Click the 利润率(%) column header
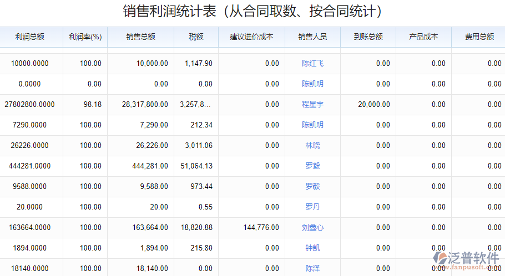Image resolution: width=505 pixels, height=276 pixels. pos(85,37)
